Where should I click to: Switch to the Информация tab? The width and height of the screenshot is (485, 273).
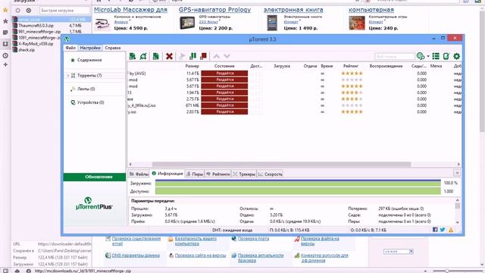167,174
